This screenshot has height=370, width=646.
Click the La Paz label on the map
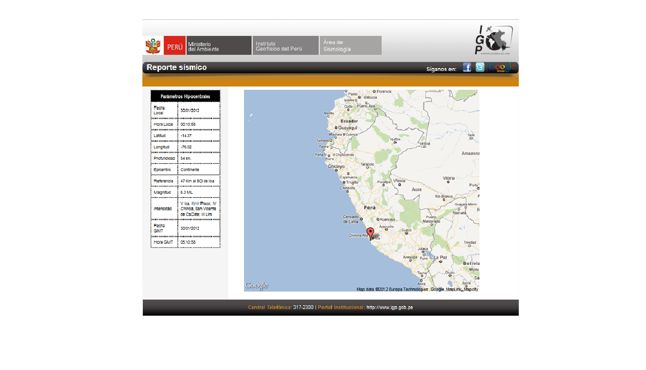(440, 258)
